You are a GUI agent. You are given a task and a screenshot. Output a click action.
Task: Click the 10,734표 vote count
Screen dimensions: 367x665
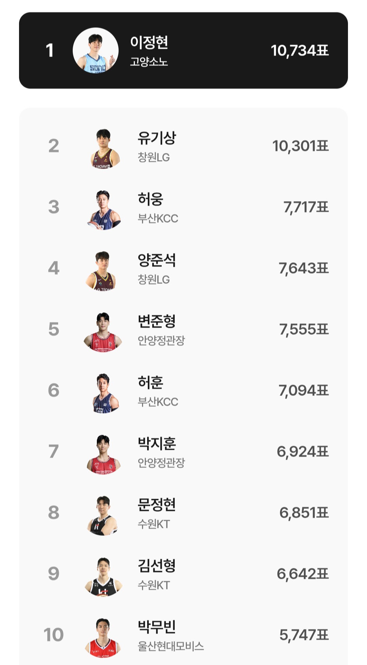pyautogui.click(x=300, y=51)
